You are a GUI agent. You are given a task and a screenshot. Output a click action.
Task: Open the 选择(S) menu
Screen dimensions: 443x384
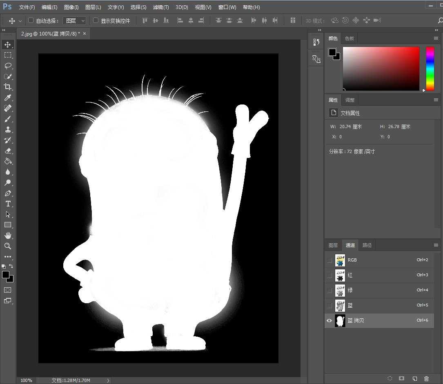[x=138, y=7]
